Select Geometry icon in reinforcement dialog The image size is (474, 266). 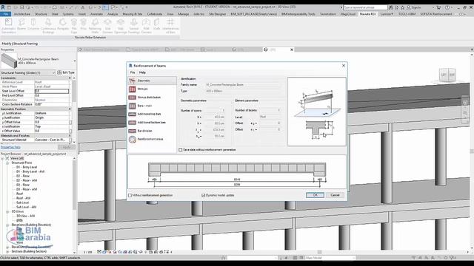coord(132,81)
